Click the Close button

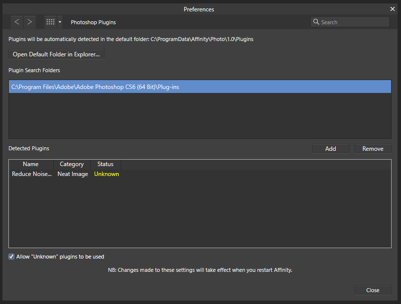click(x=372, y=290)
